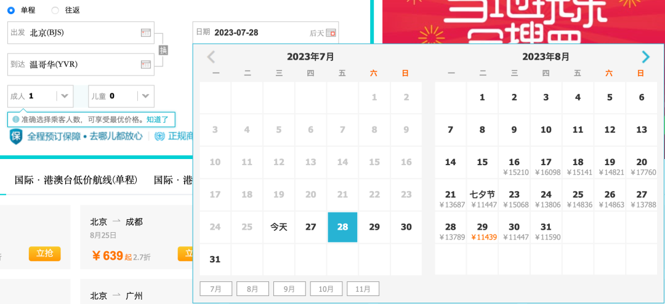Image resolution: width=665 pixels, height=304 pixels.
Task: Click the departure city picker icon
Action: [x=146, y=33]
